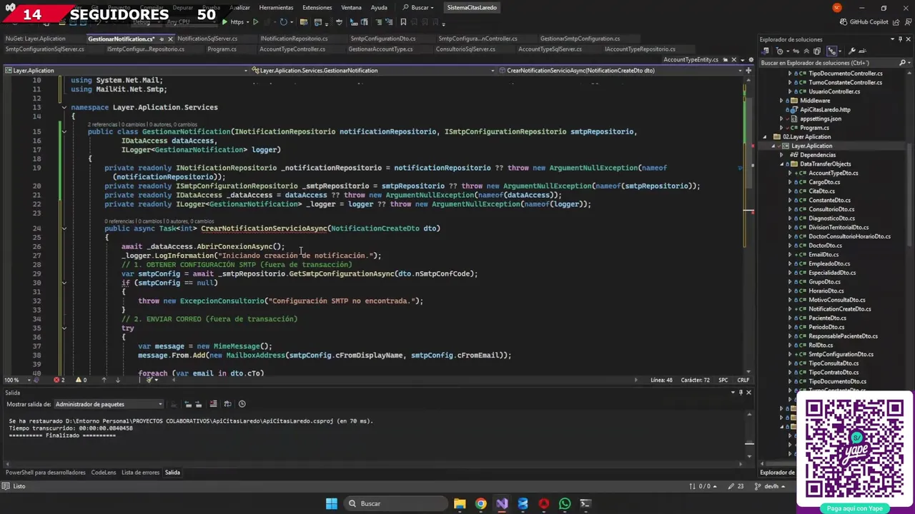Click Solution Explorer properties wrench icon
The width and height of the screenshot is (915, 514).
pos(851,51)
